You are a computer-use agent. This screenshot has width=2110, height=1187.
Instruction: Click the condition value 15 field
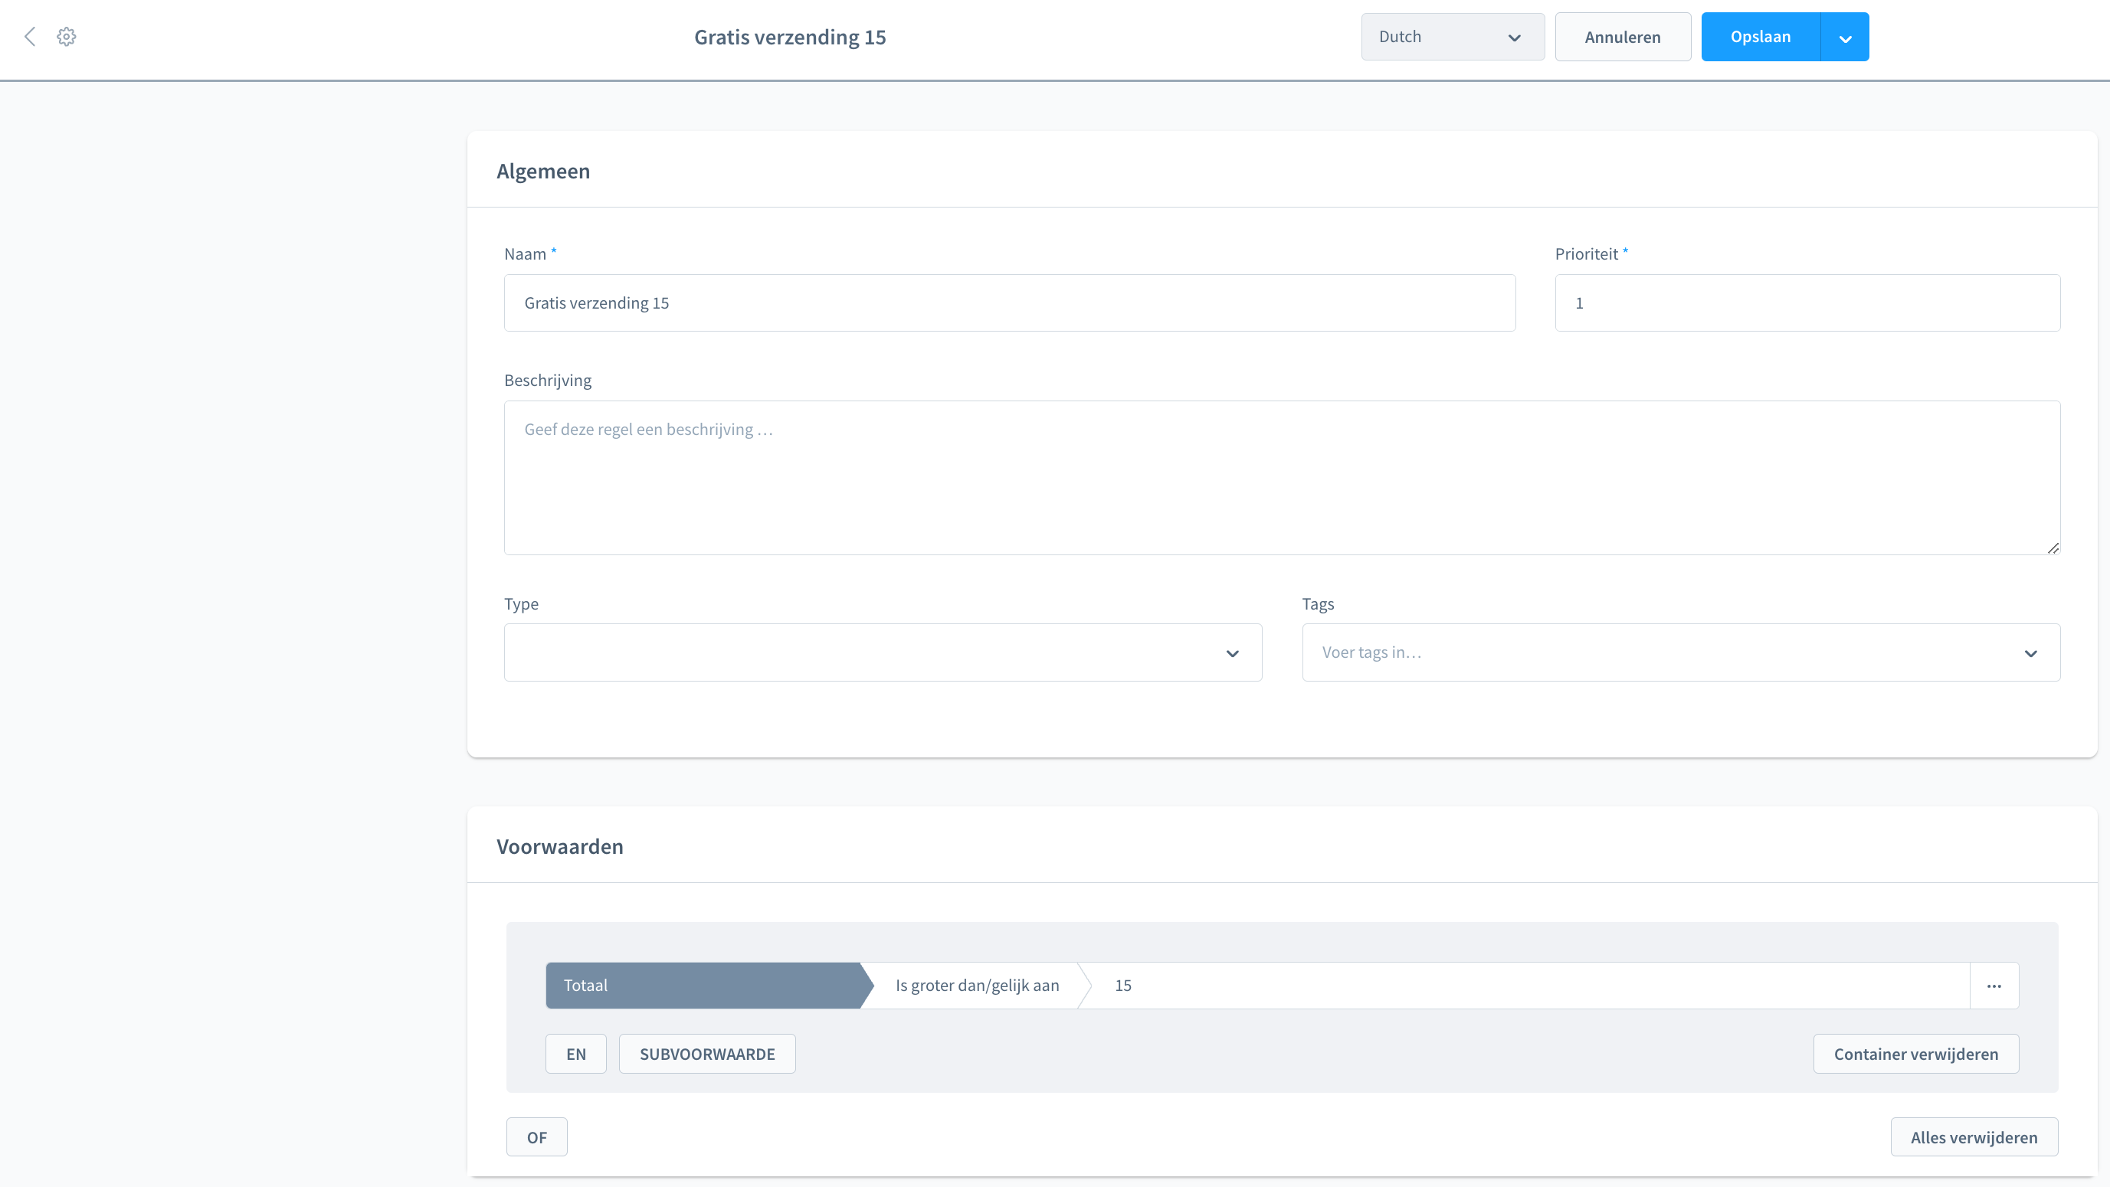(x=1524, y=986)
